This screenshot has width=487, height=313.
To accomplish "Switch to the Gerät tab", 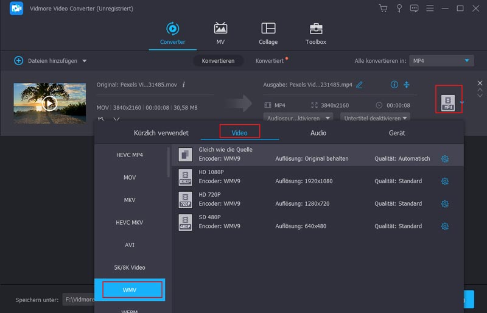I will (397, 133).
